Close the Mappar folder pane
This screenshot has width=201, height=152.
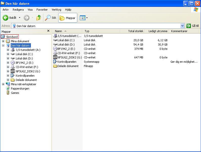48,31
